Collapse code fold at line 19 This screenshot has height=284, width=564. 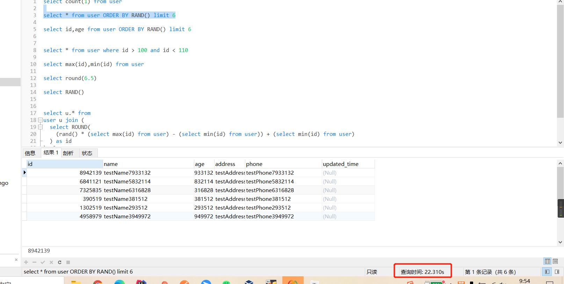pyautogui.click(x=40, y=127)
